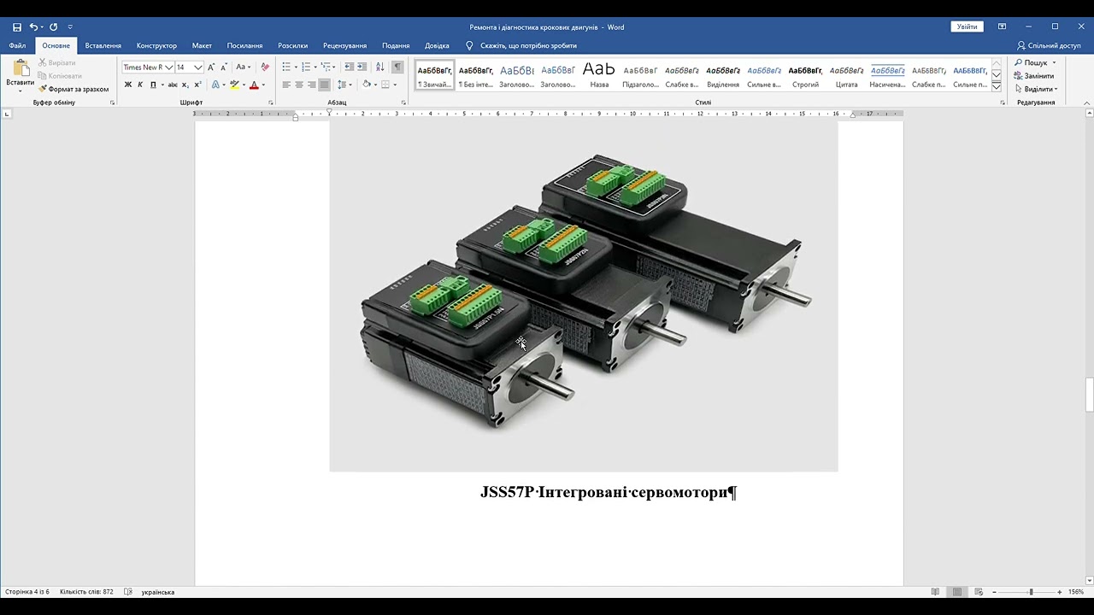Toggle italic formatting (К)
The height and width of the screenshot is (615, 1094).
[140, 85]
